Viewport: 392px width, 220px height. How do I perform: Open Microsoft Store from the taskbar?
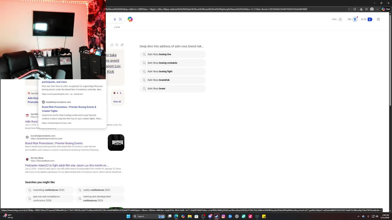196,216
